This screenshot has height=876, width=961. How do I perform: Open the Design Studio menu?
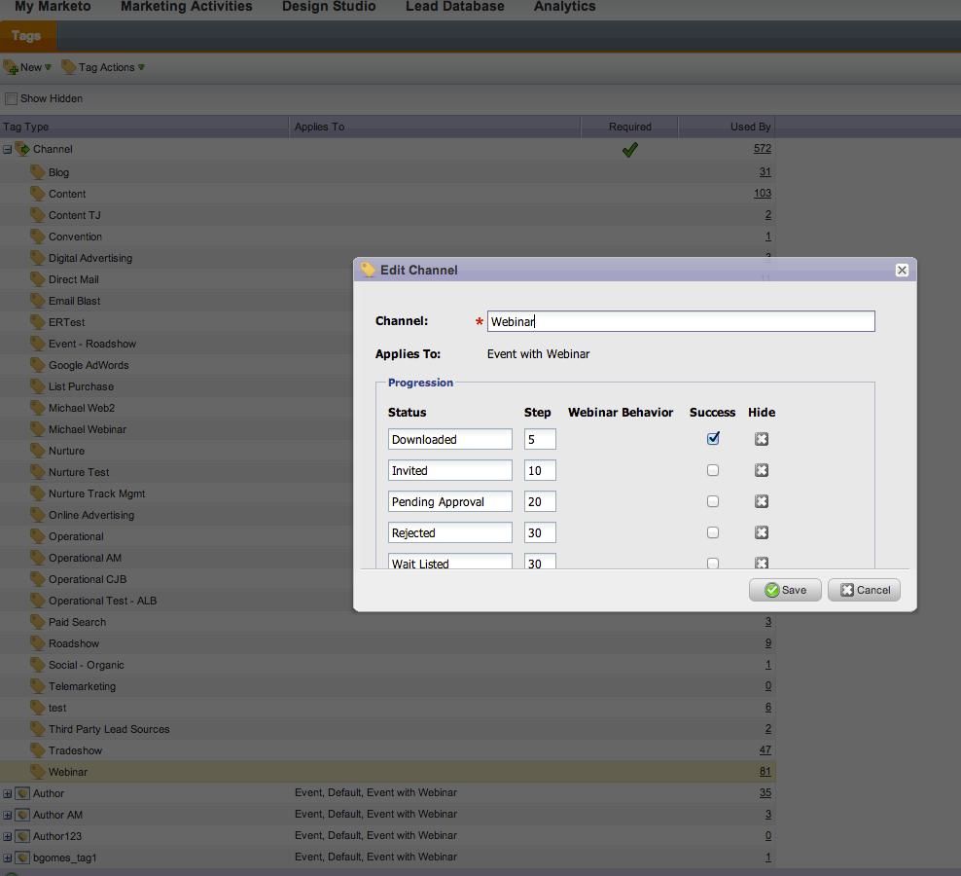coord(329,7)
